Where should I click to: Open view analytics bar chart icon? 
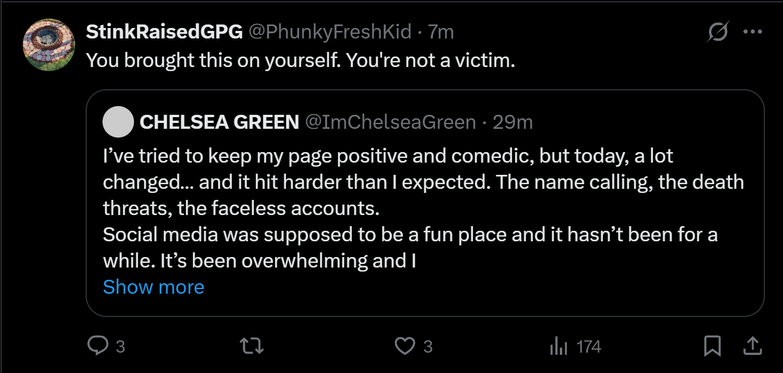coord(559,347)
